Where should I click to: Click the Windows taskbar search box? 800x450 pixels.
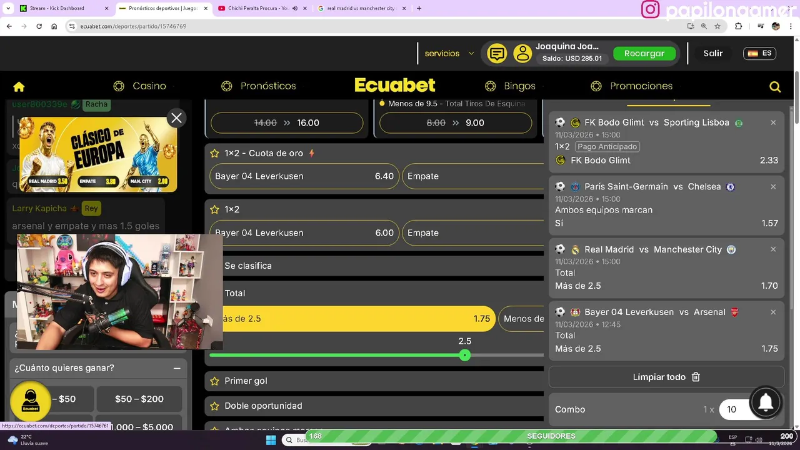[x=294, y=439]
